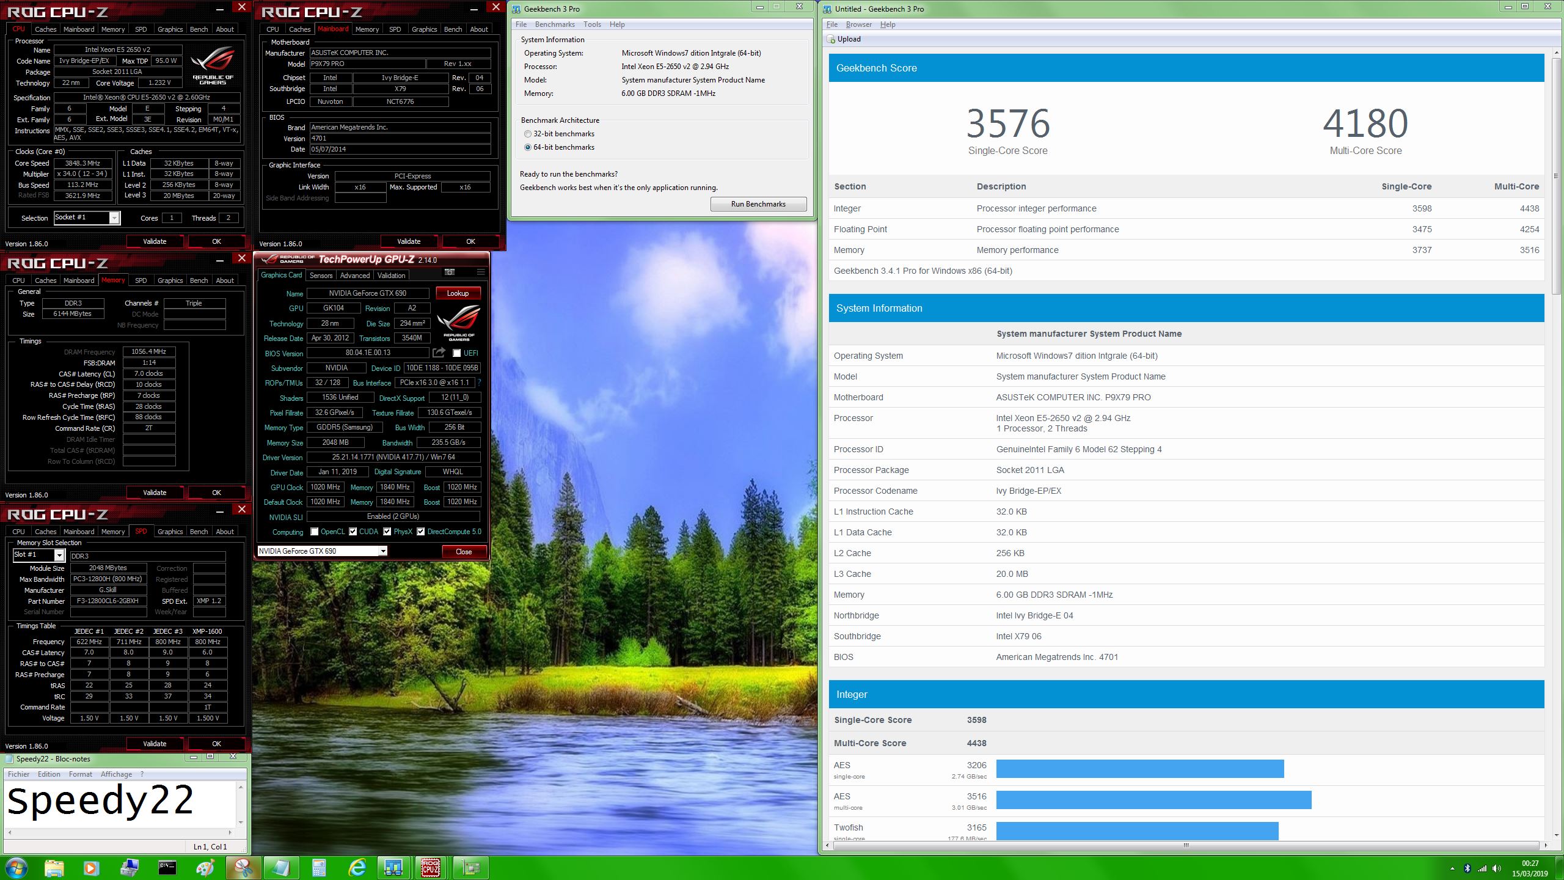Switch to Sensors tab in GPU-Z
The width and height of the screenshot is (1564, 880).
pyautogui.click(x=321, y=276)
